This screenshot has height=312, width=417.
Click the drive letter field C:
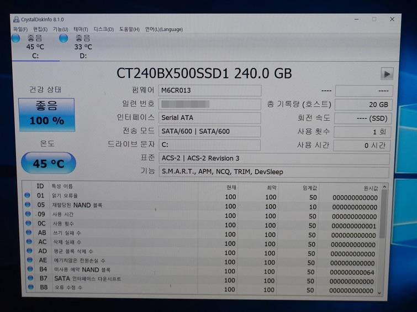[209, 145]
